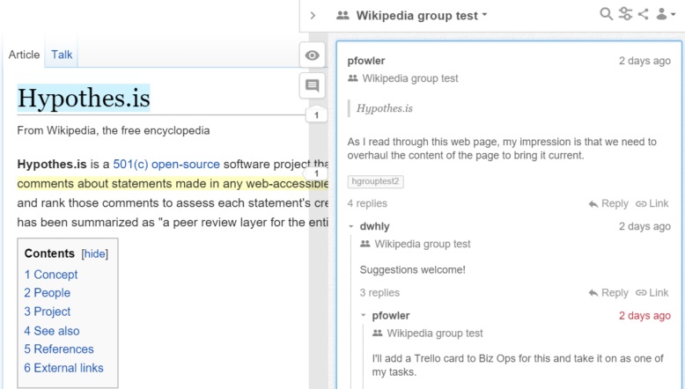Viewport: 685px width, 389px height.
Task: Open the Wikipedia group test dropdown
Action: 421,16
